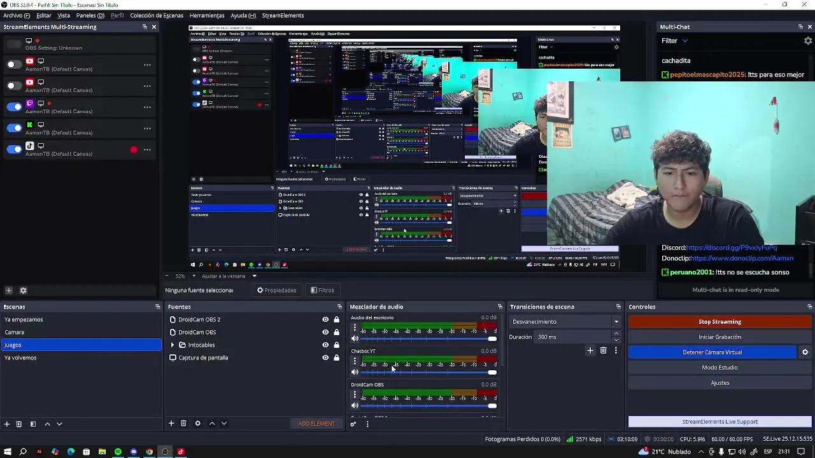The height and width of the screenshot is (458, 815).
Task: Adjust the Chatbot YT volume slider
Action: coord(429,372)
